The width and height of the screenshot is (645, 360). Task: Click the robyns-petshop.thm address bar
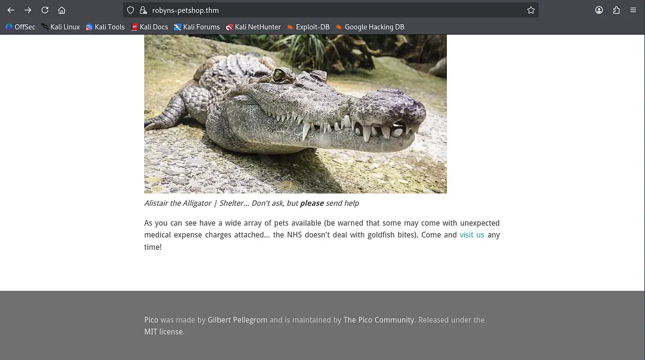tap(293, 10)
